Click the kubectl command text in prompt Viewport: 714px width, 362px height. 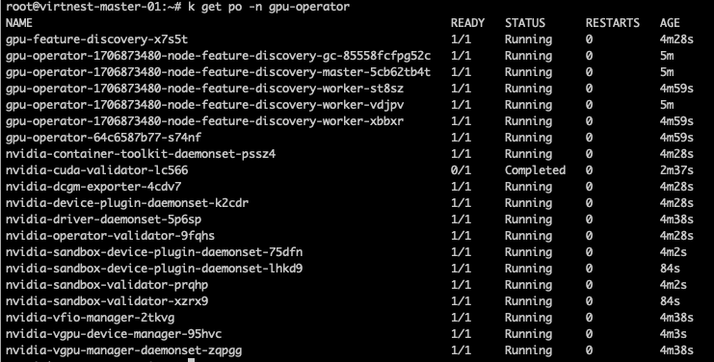269,7
